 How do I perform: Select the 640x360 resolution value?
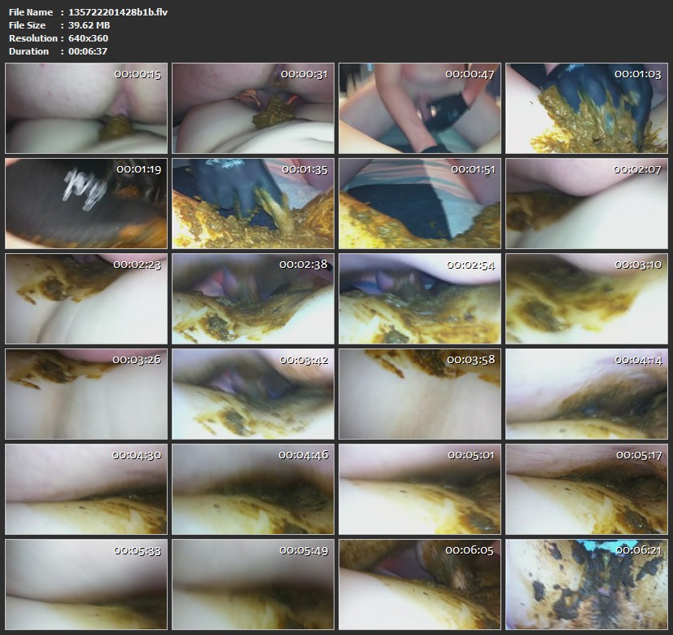click(86, 38)
